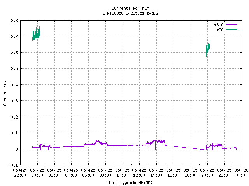
Task: Click the 050425 04:00 x-axis tick label
Action: click(71, 173)
